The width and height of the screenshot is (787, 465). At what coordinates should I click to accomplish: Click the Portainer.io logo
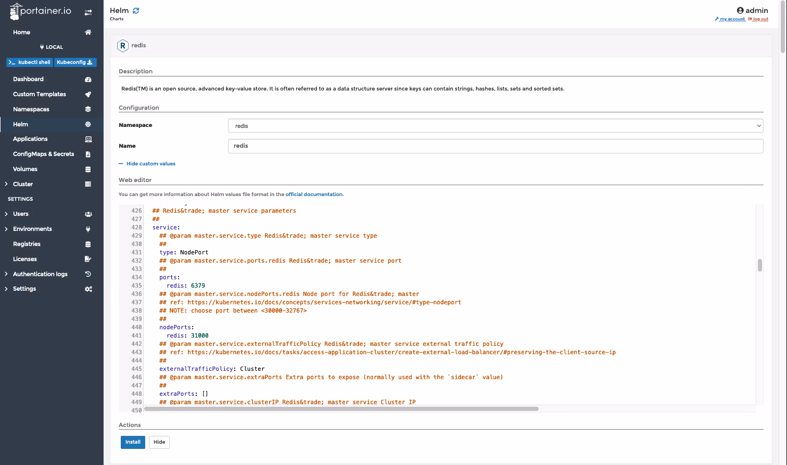pyautogui.click(x=40, y=11)
